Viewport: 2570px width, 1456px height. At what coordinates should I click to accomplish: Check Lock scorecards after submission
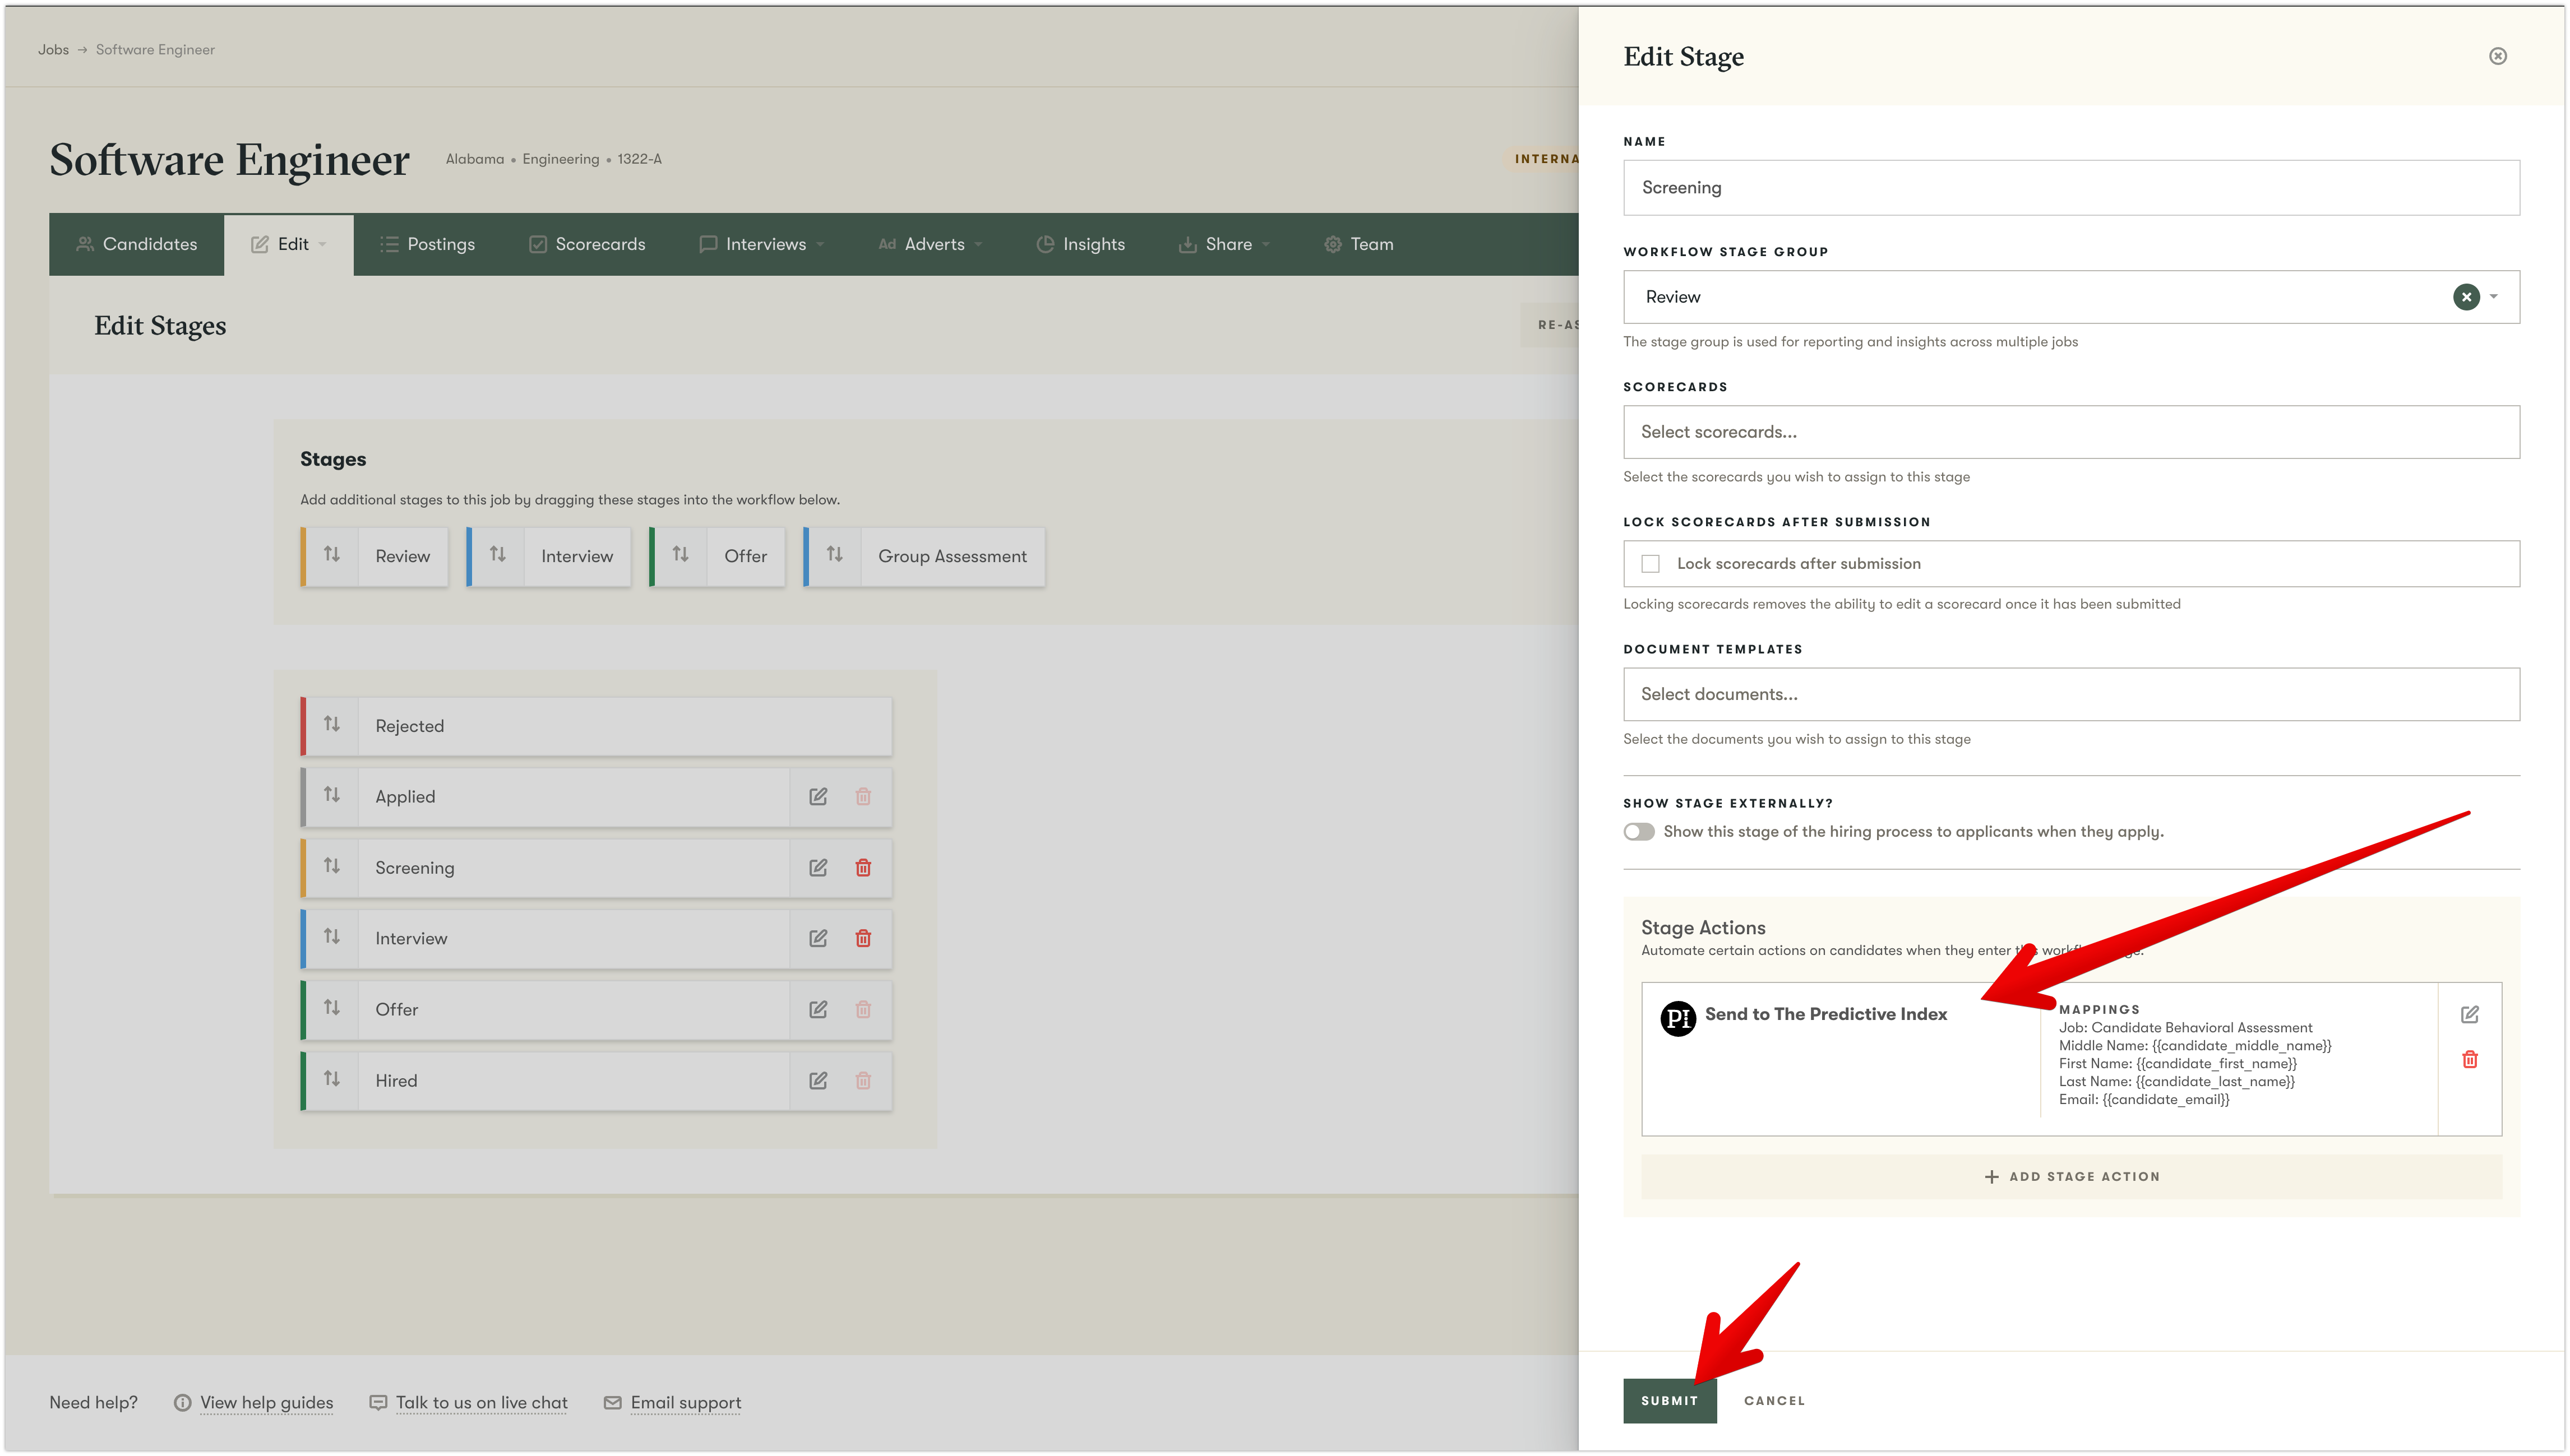coord(1651,564)
